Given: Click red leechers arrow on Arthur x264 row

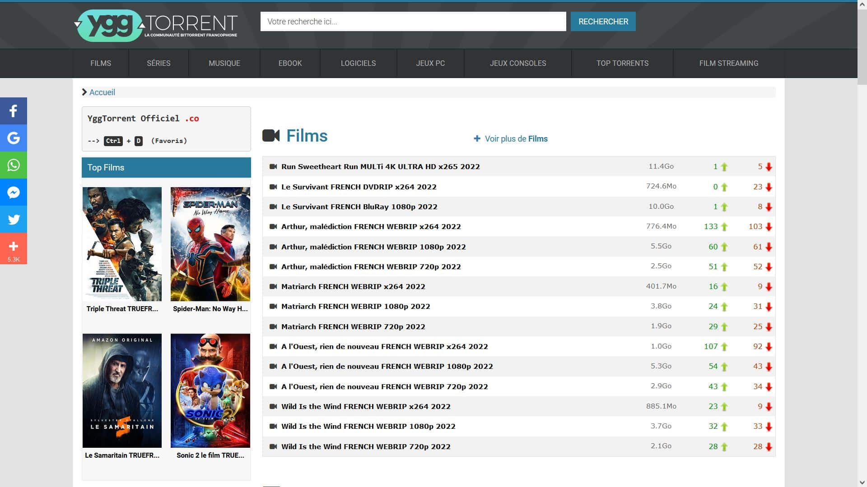Looking at the screenshot, I should (769, 227).
